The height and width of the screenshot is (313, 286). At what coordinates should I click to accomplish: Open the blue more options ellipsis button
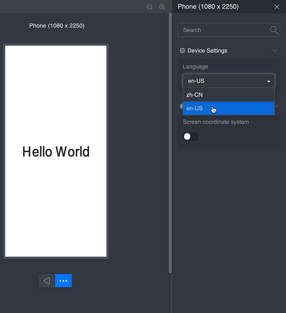coord(63,281)
